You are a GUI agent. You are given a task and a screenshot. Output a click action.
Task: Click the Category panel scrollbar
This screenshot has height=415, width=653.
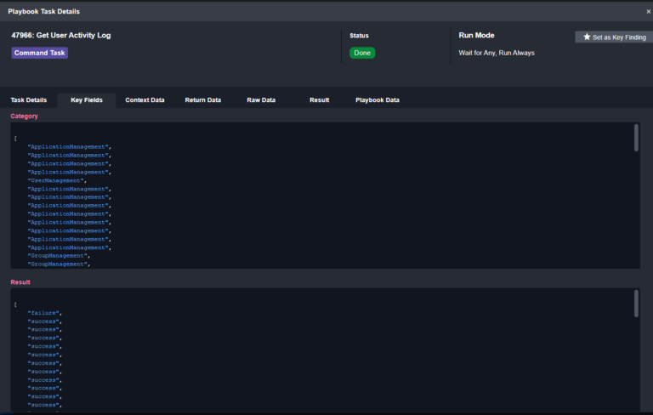click(636, 139)
